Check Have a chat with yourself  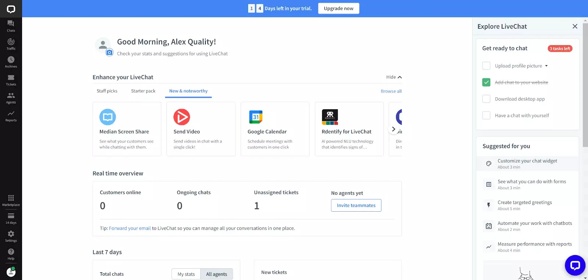pos(486,115)
